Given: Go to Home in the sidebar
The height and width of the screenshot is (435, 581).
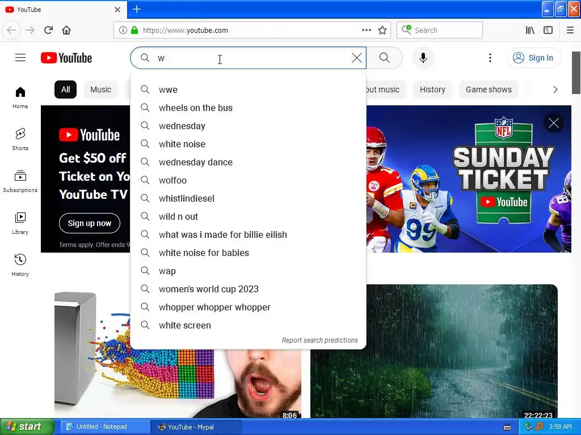Looking at the screenshot, I should [x=20, y=97].
